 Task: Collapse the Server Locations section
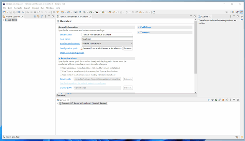tap(59, 58)
